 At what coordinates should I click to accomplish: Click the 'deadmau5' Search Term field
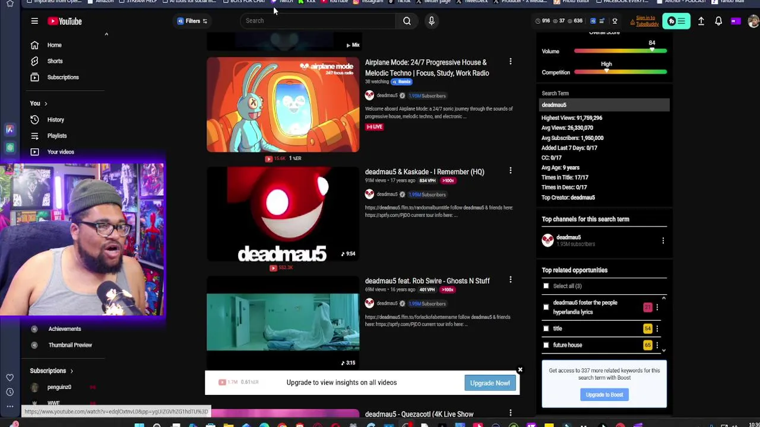point(604,105)
